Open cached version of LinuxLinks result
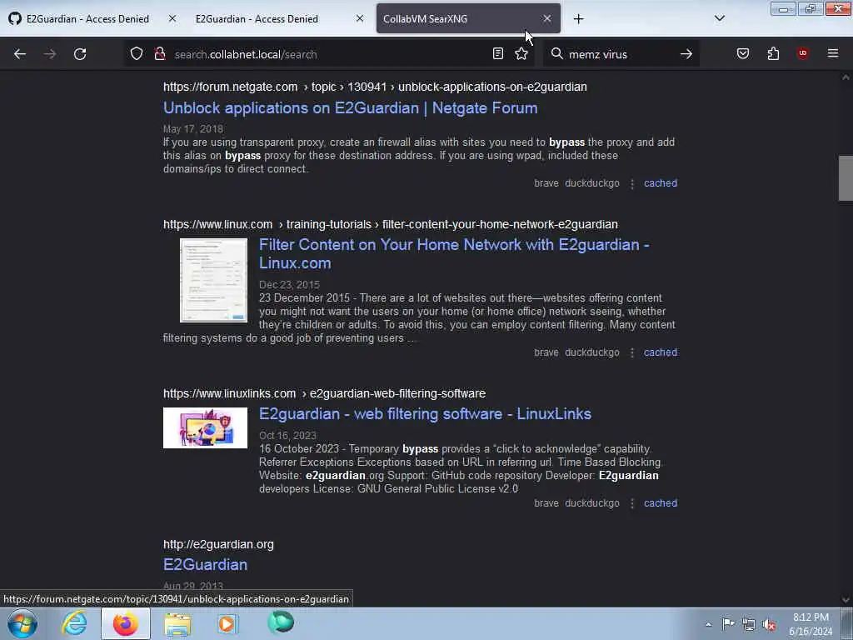The image size is (853, 640). point(661,503)
